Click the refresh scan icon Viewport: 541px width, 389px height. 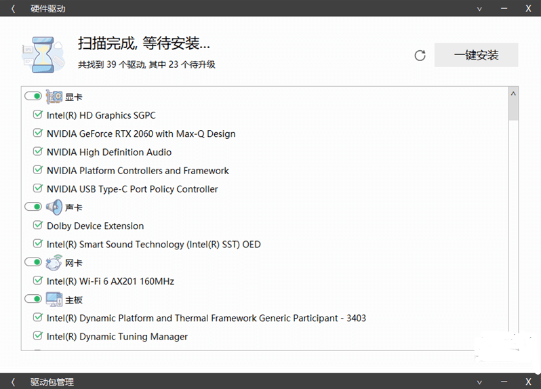pos(420,55)
